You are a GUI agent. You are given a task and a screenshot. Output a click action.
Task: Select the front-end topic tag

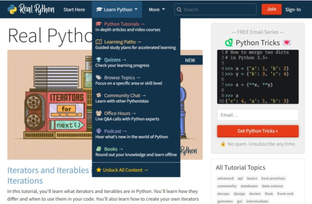(285, 193)
